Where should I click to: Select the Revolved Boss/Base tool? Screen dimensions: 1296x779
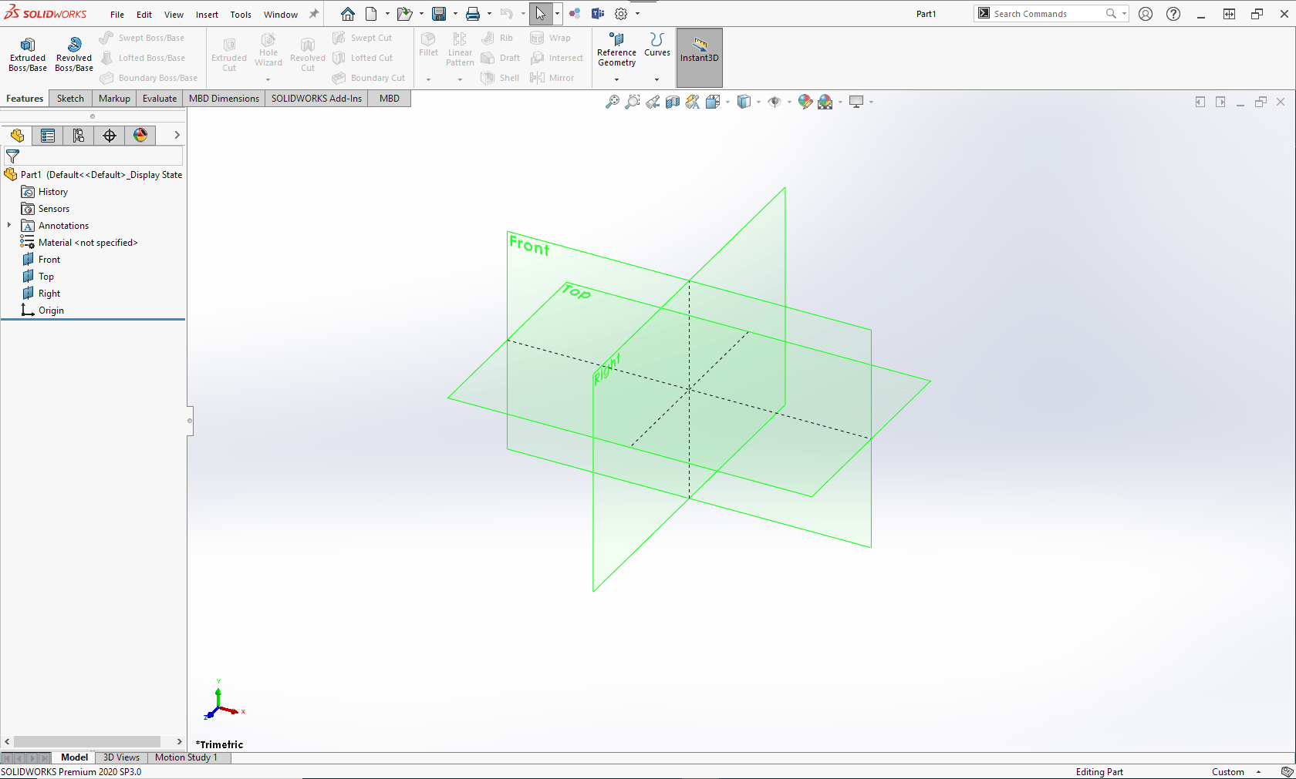[x=73, y=52]
